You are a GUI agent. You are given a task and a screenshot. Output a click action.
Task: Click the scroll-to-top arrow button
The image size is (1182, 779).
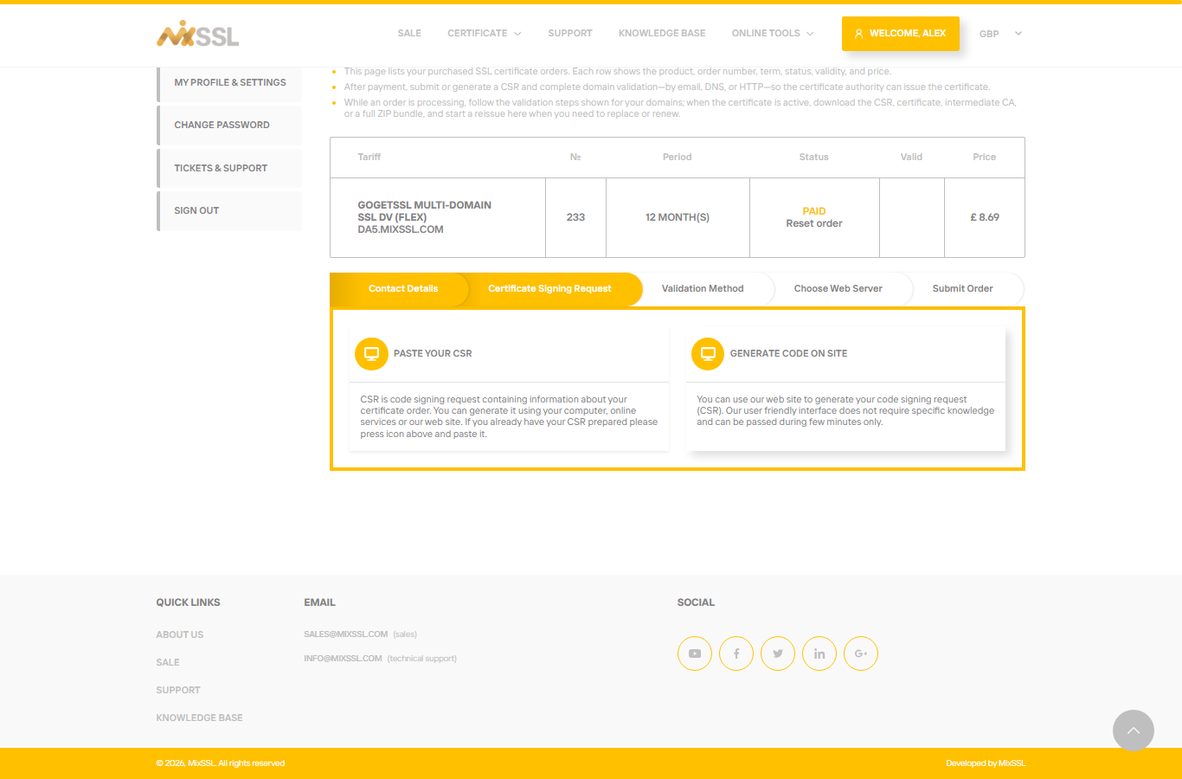click(x=1134, y=731)
